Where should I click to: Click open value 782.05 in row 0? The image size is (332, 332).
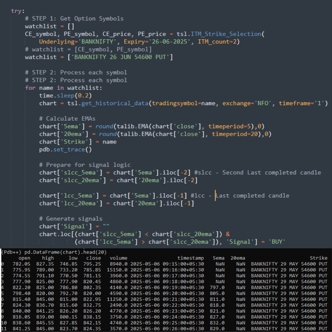click(21, 264)
